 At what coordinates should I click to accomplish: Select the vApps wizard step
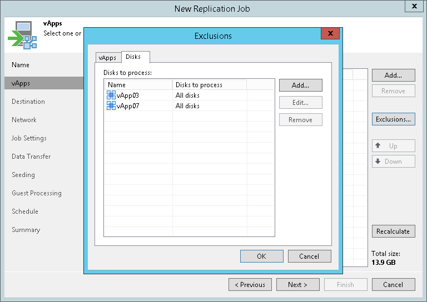click(44, 83)
